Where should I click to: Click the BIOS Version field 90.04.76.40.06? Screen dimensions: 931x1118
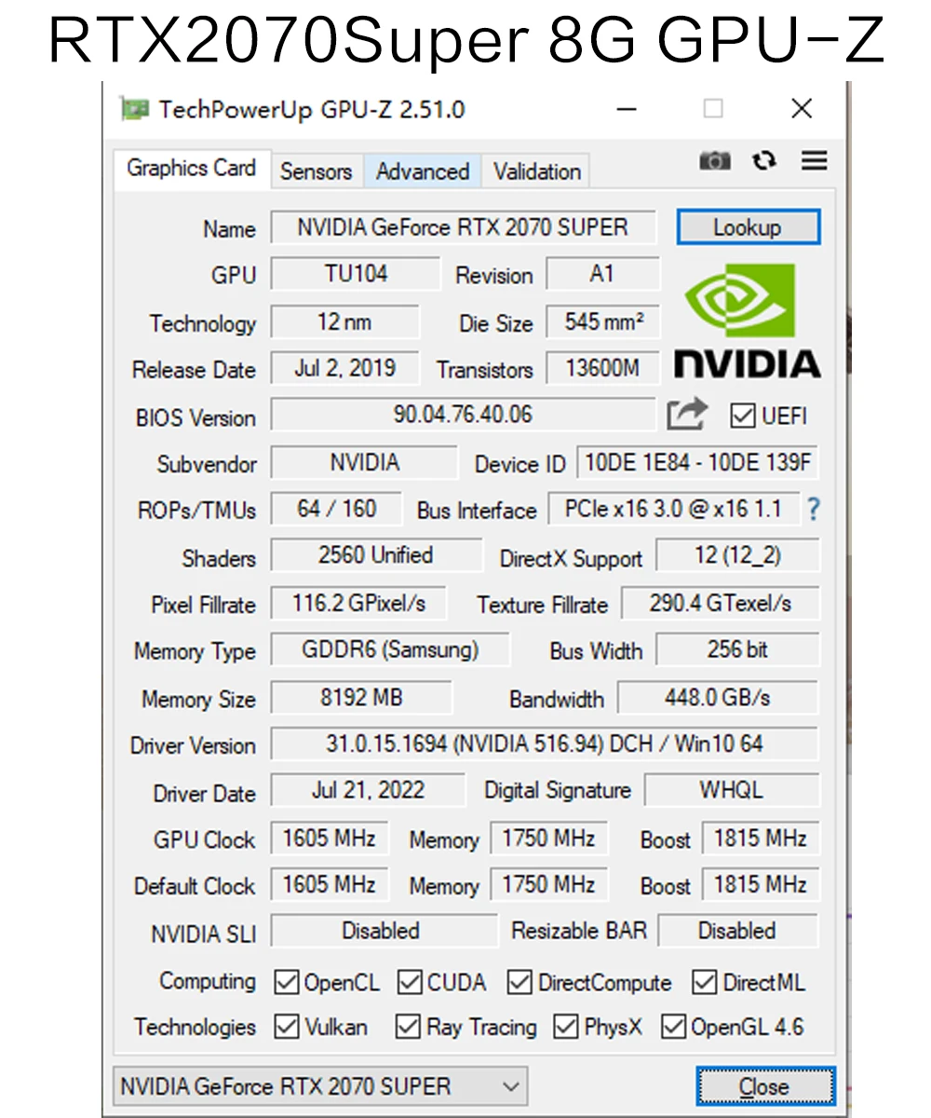(463, 415)
